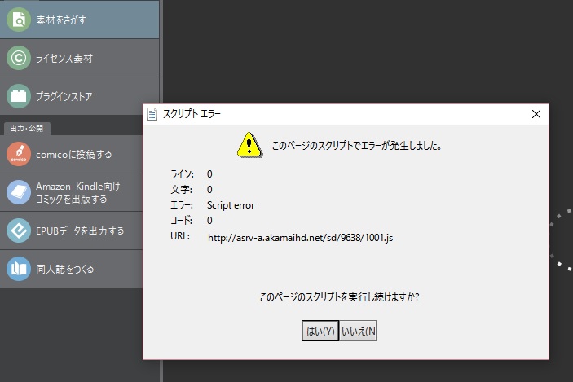This screenshot has width=573, height=382.
Task: Click the ライン: label
Action: point(182,174)
